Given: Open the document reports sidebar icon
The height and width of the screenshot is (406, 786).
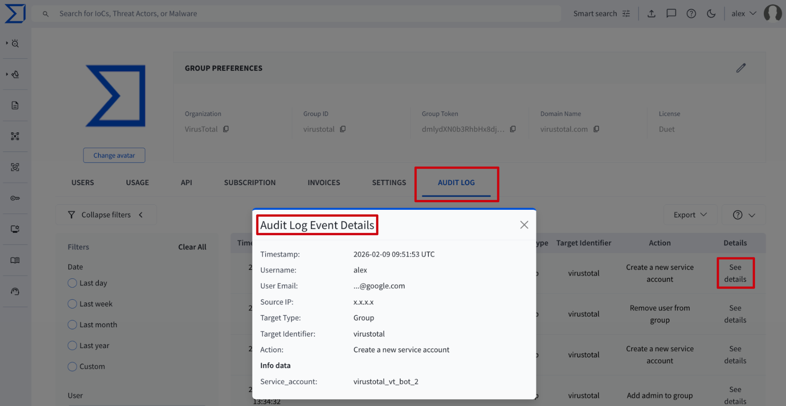Looking at the screenshot, I should pyautogui.click(x=15, y=106).
